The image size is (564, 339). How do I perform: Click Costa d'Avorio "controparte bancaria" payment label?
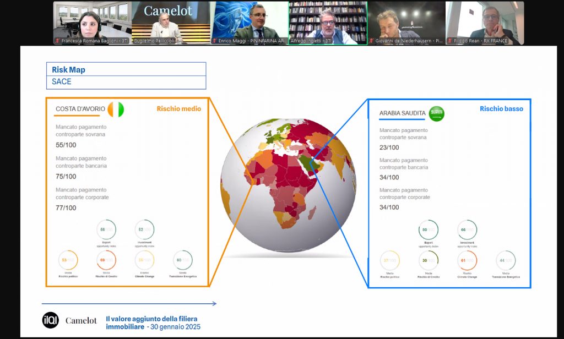tap(81, 162)
